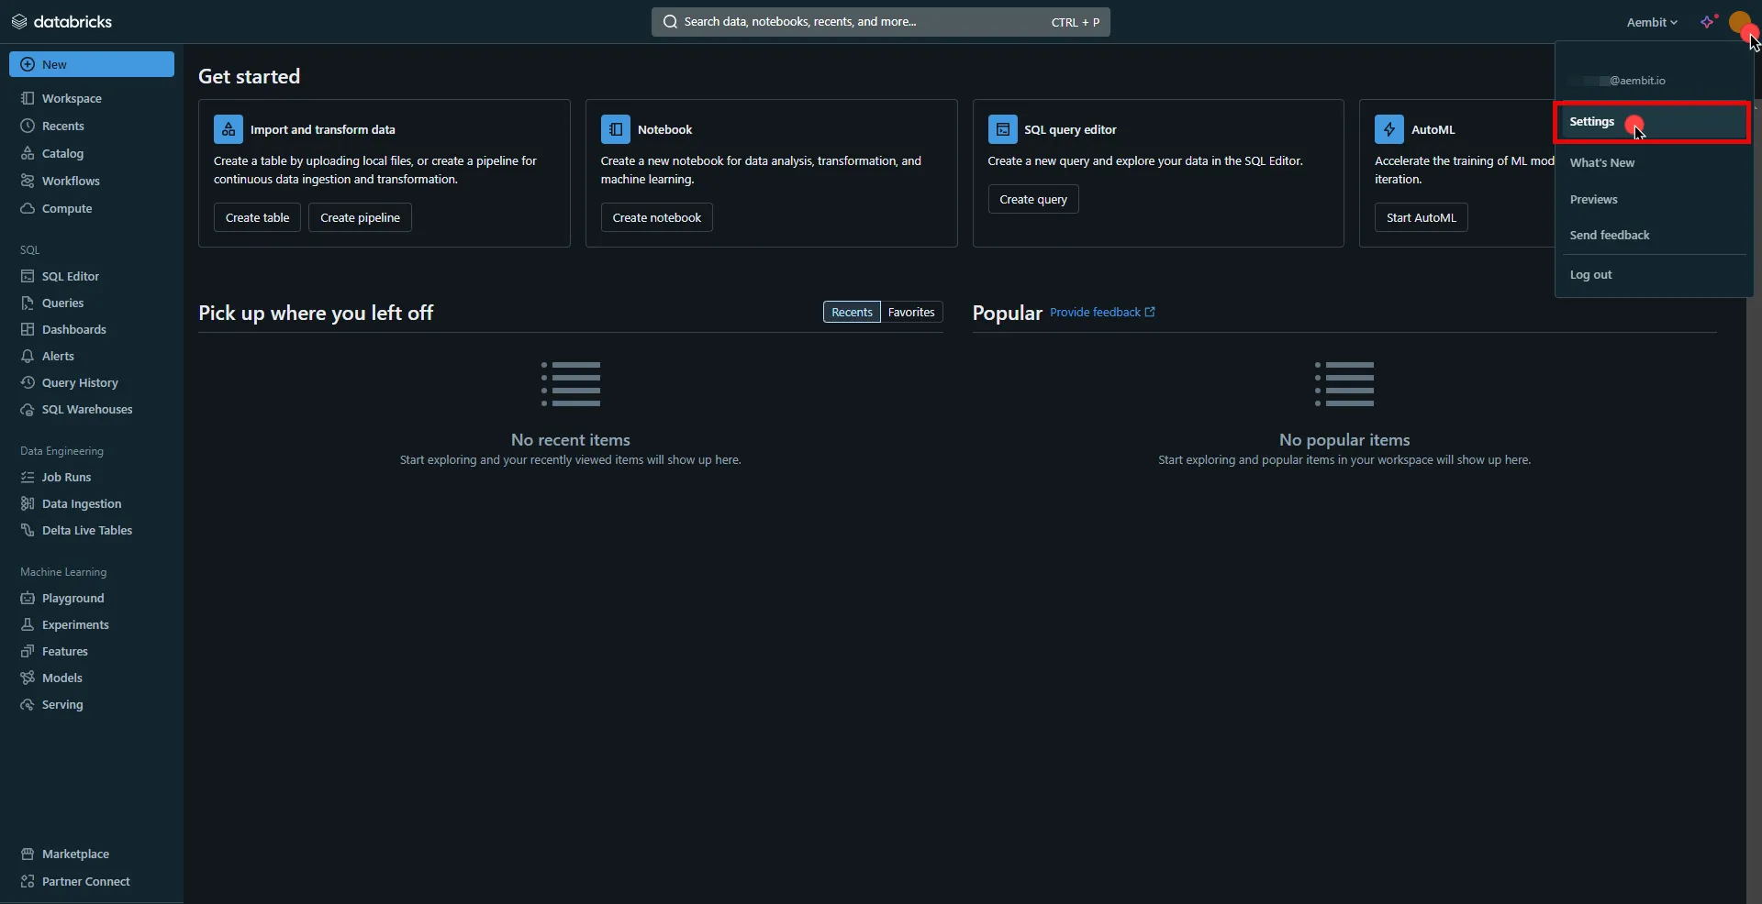The height and width of the screenshot is (904, 1762).
Task: Open Previews from the user menu
Action: pos(1593,199)
